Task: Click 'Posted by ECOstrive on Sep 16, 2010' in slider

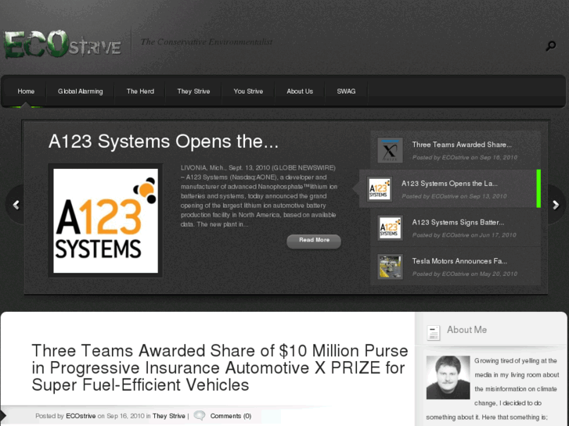Action: [x=465, y=157]
